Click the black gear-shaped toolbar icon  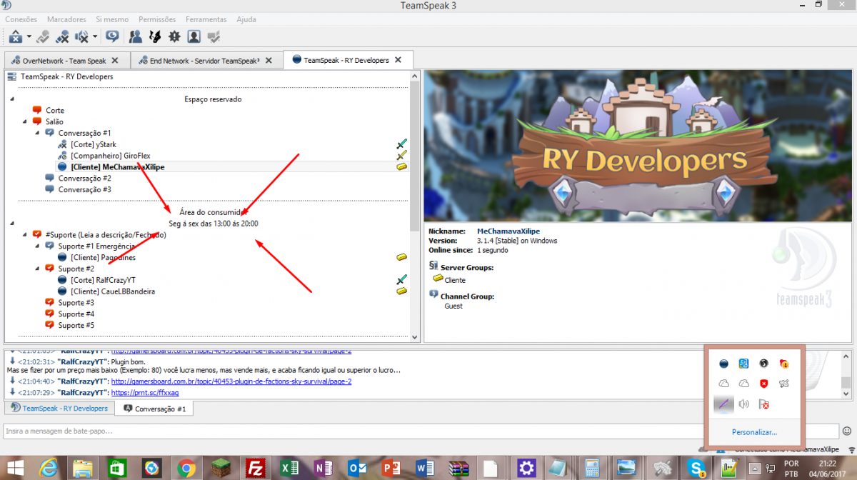click(x=174, y=36)
